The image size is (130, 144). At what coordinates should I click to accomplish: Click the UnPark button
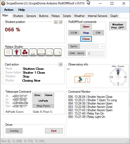coord(43,101)
